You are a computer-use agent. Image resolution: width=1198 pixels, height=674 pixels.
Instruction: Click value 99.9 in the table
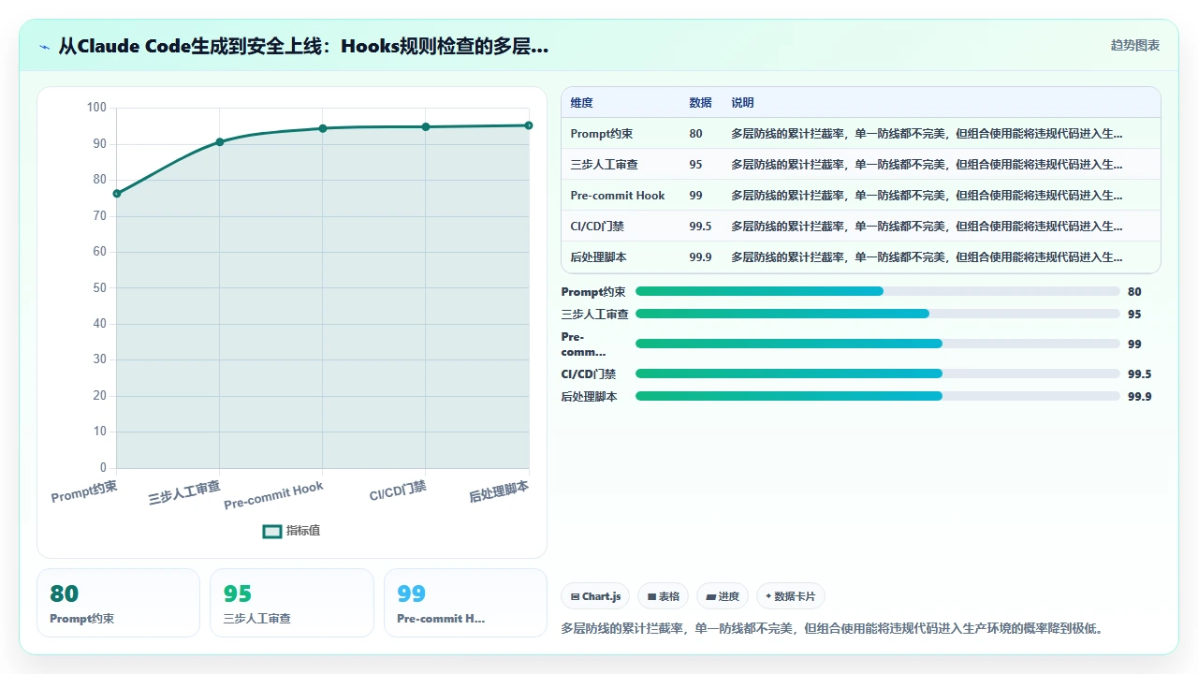(700, 257)
